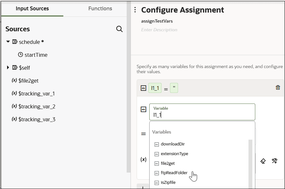
Task: Click the Enter Description placeholder text
Action: tap(159, 30)
